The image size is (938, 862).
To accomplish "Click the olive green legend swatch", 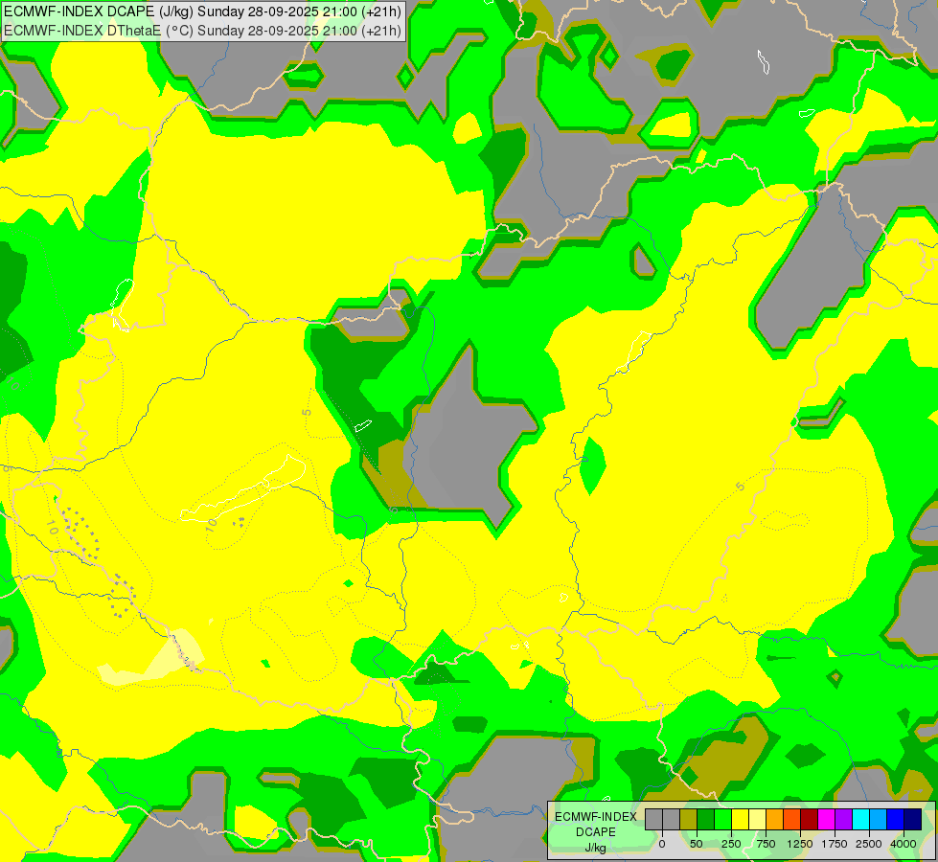I will pyautogui.click(x=689, y=819).
